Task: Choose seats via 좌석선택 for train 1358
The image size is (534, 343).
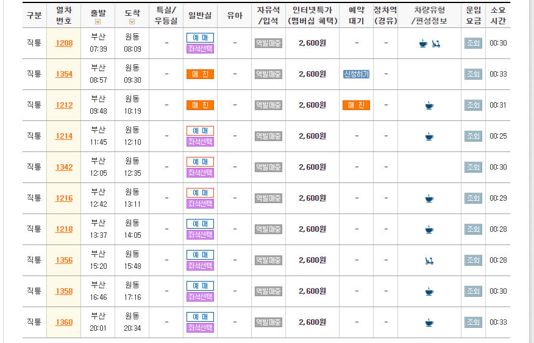Action: point(200,297)
